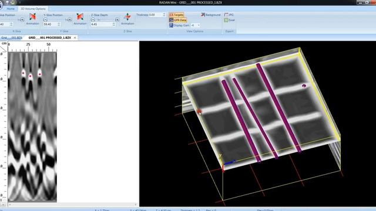Click the Display Gain icon

[x=171, y=25]
